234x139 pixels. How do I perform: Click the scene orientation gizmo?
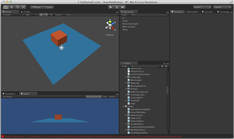[110, 25]
